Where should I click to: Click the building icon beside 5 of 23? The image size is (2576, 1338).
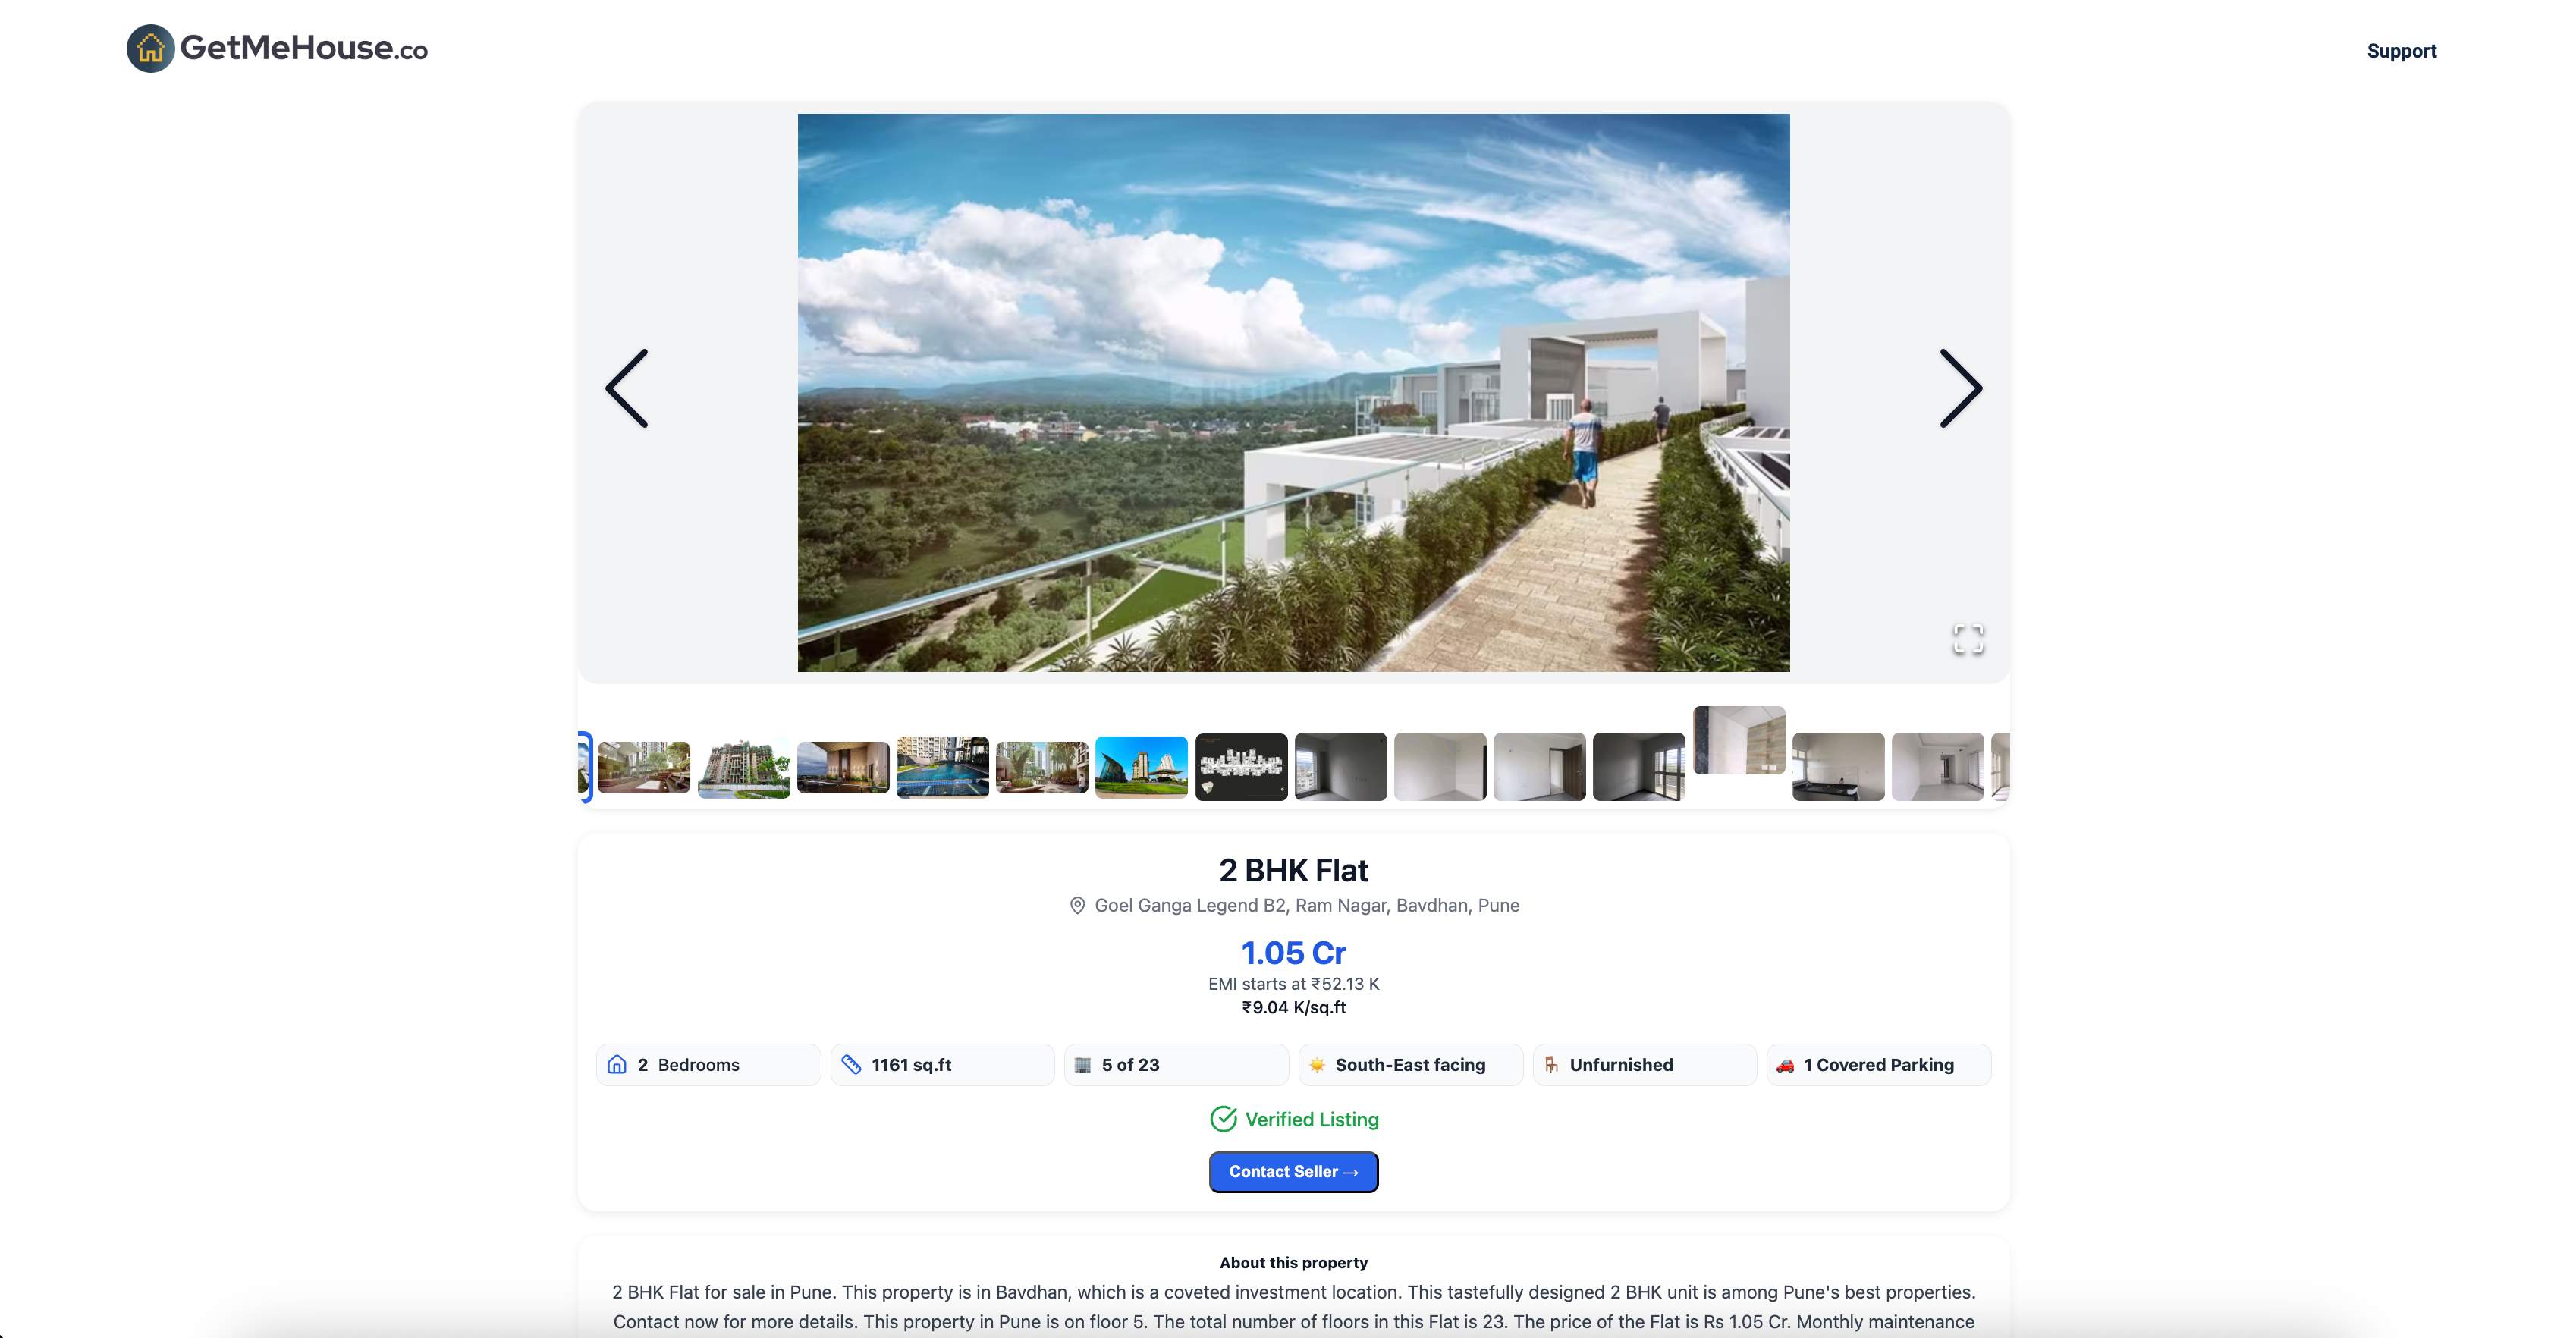click(1083, 1066)
